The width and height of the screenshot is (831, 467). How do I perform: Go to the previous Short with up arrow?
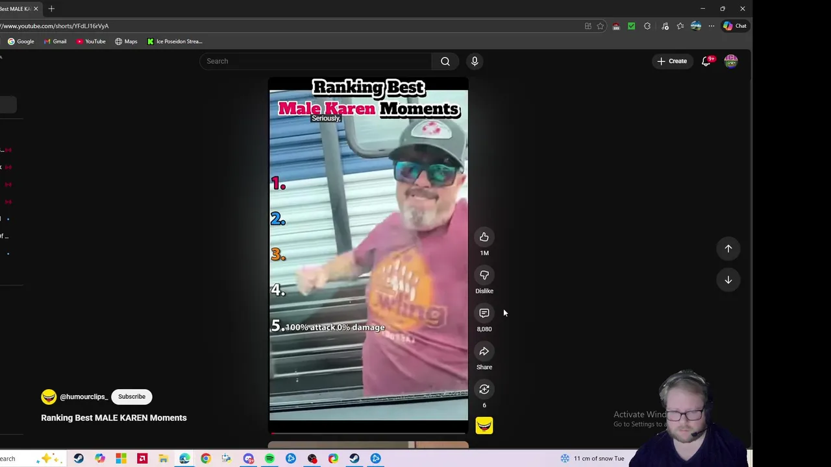(x=728, y=248)
